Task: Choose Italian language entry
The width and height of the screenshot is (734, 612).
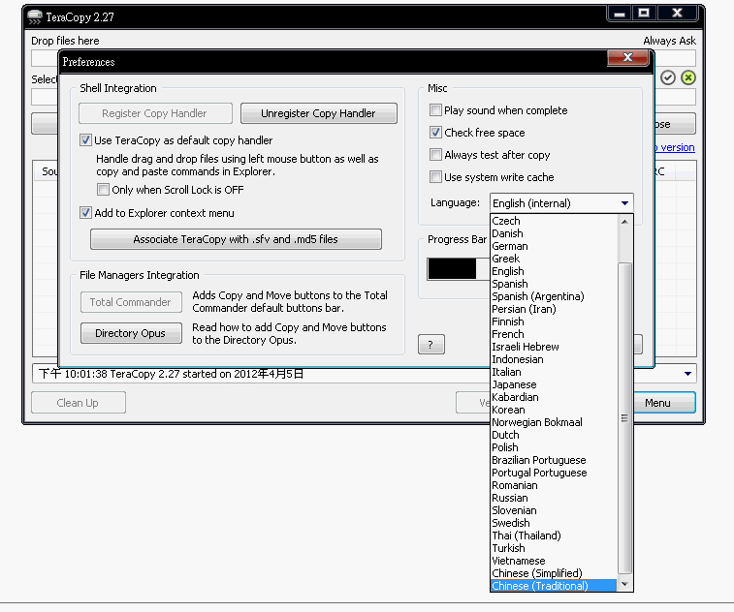Action: pyautogui.click(x=554, y=372)
